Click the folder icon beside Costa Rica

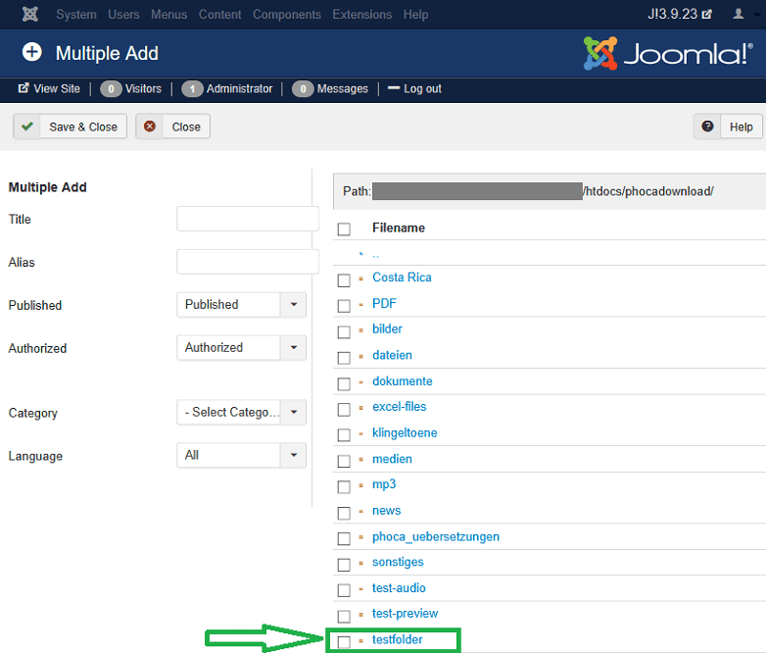361,278
